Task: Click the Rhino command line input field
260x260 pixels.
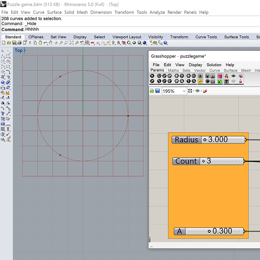Action: pos(130,30)
